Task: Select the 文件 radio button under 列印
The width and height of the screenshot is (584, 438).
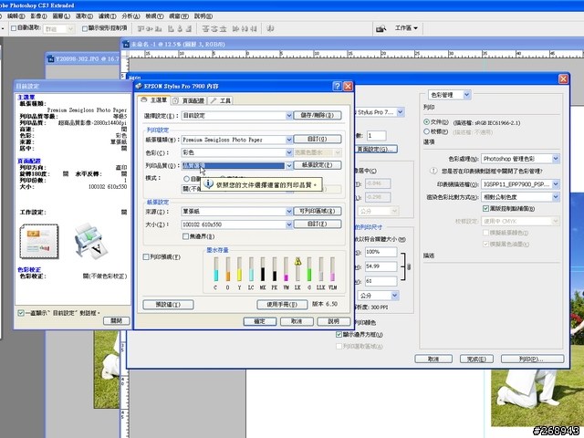Action: click(x=426, y=121)
